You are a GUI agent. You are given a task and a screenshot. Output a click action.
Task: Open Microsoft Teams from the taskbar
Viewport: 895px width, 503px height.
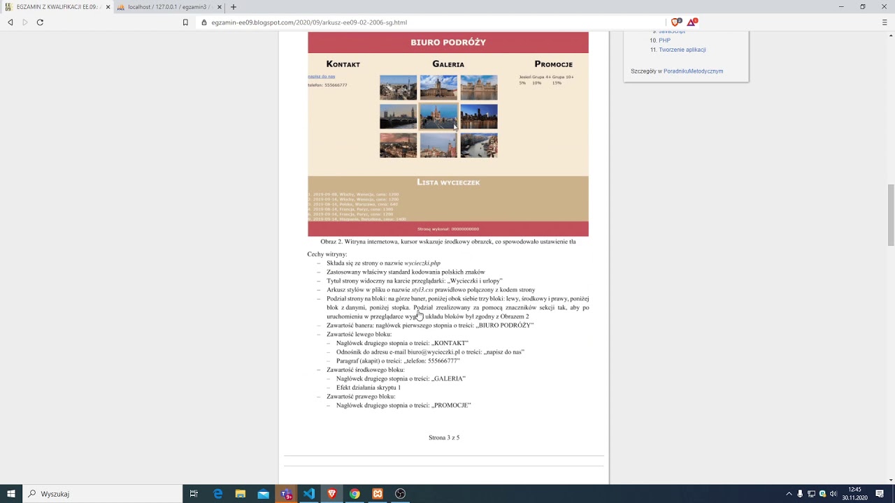(x=286, y=494)
